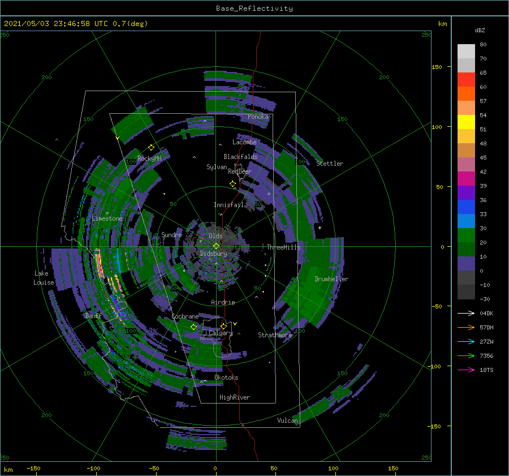Click the Lacombe city label
509x476 pixels.
(244, 142)
